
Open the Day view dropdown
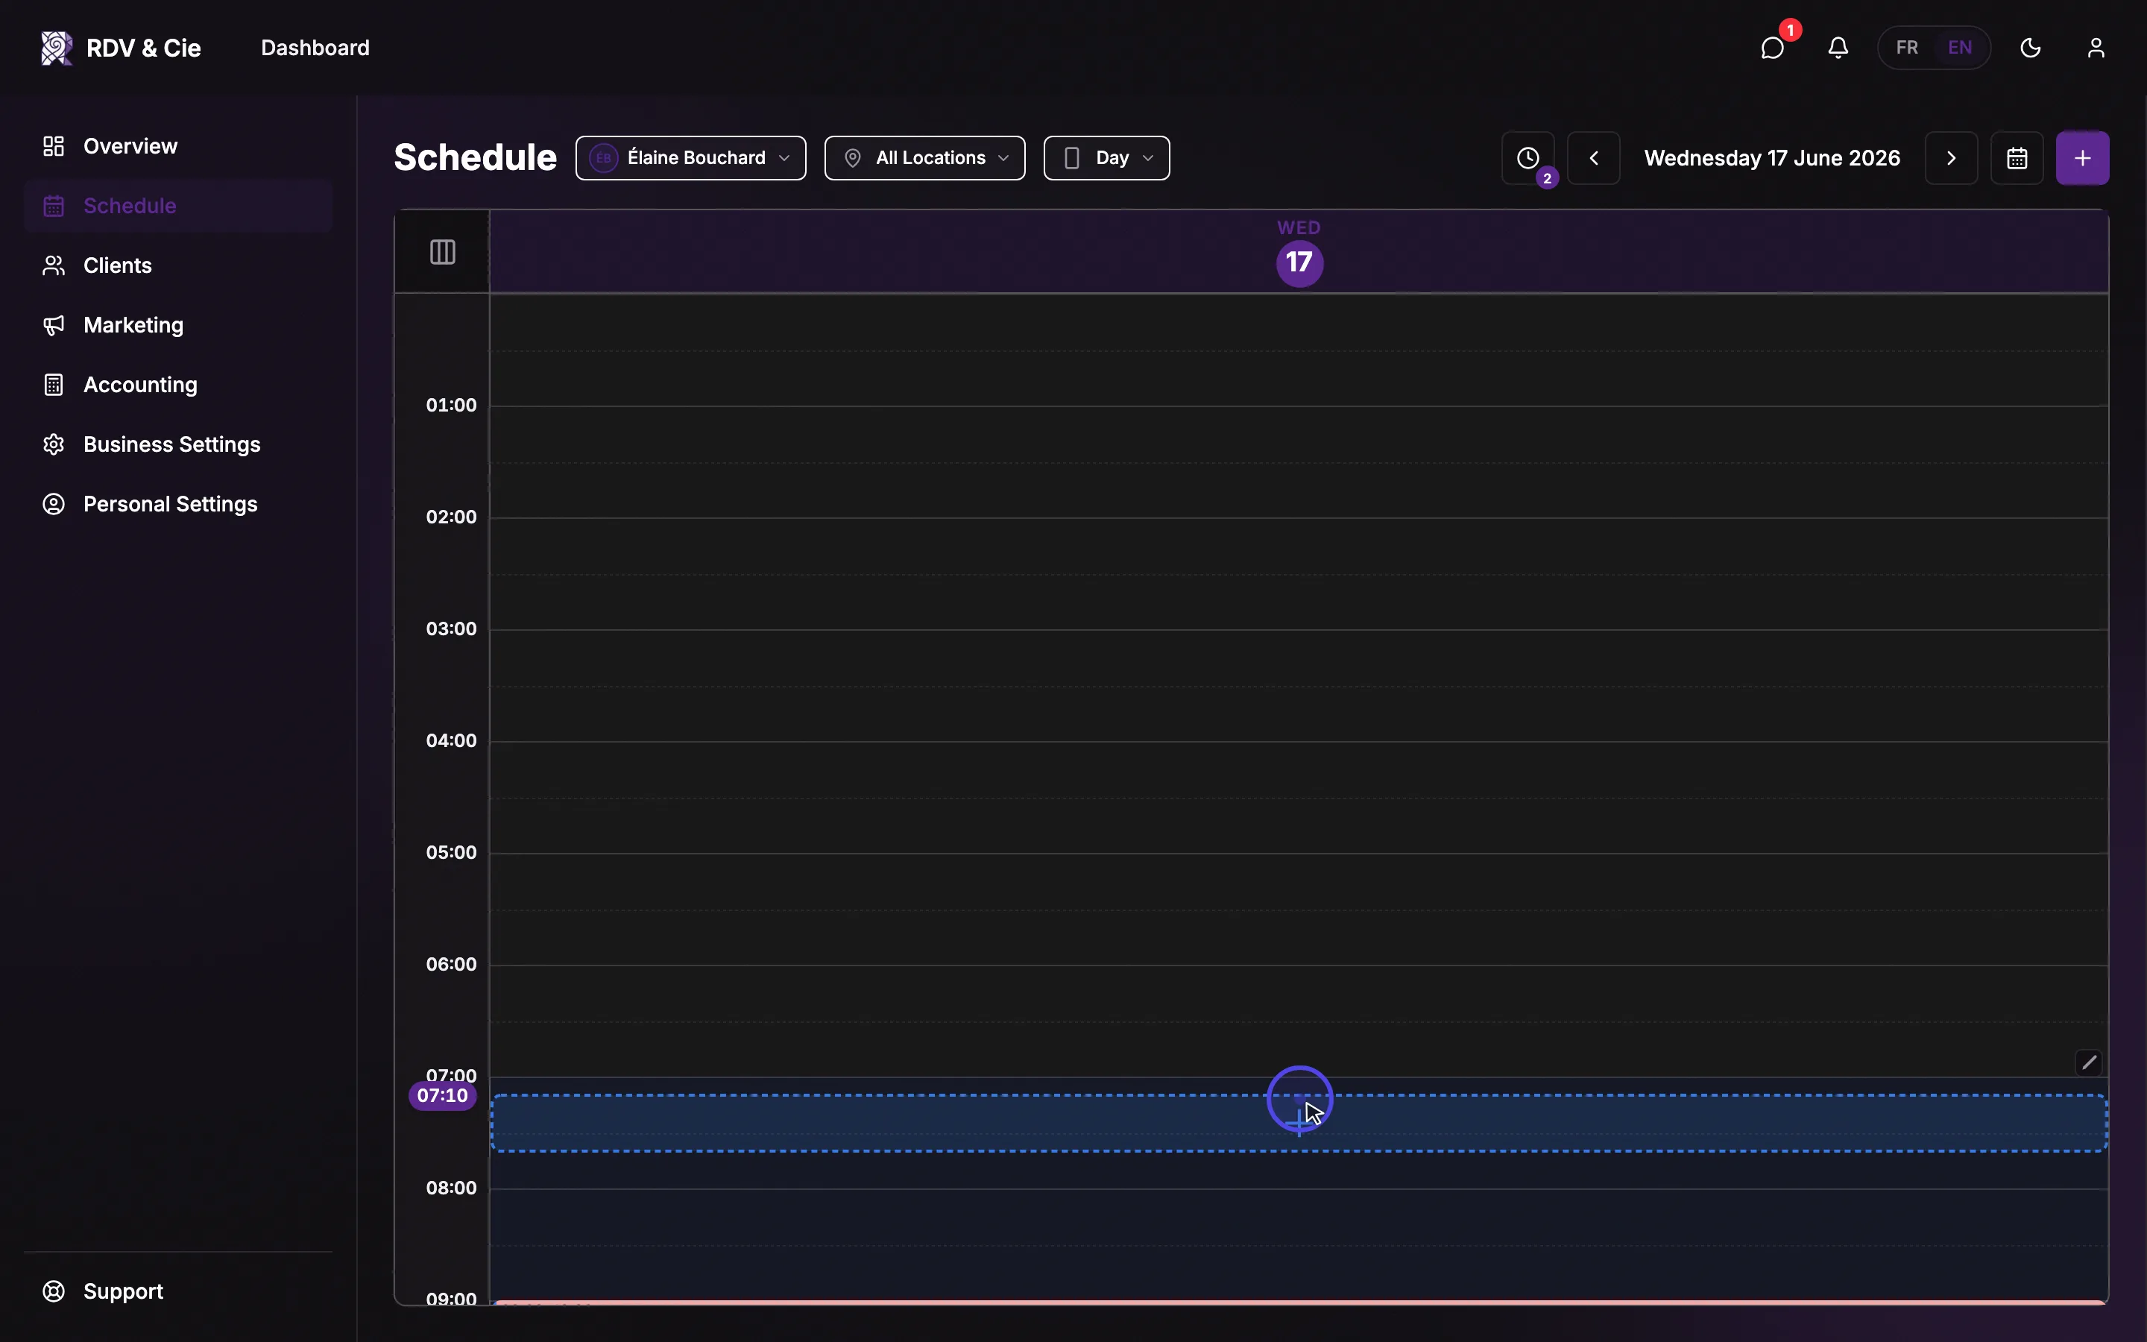point(1106,158)
